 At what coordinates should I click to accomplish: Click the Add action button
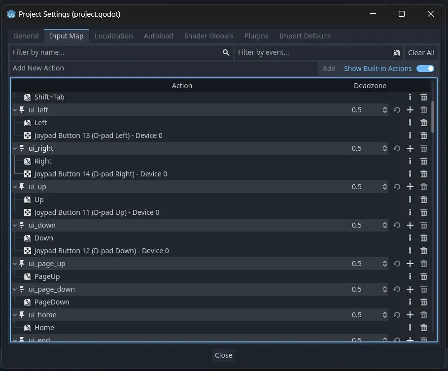tap(329, 68)
